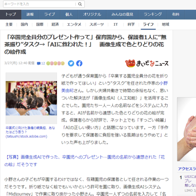Click the emoji reaction faces
The height and width of the screenshot is (196, 196).
coord(55,63)
